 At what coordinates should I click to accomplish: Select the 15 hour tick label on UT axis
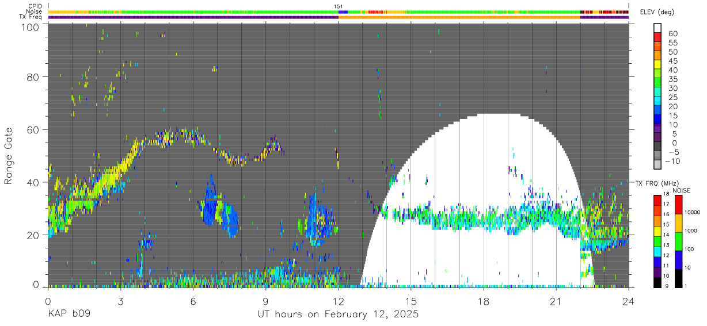pos(410,301)
